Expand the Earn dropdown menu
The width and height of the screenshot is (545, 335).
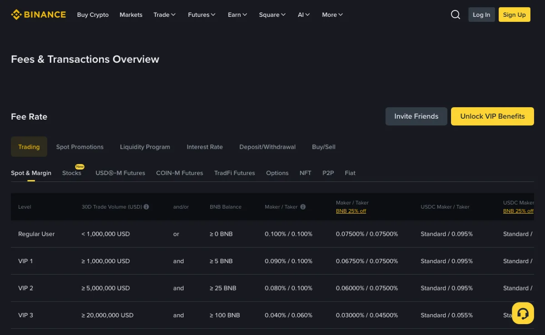click(238, 15)
